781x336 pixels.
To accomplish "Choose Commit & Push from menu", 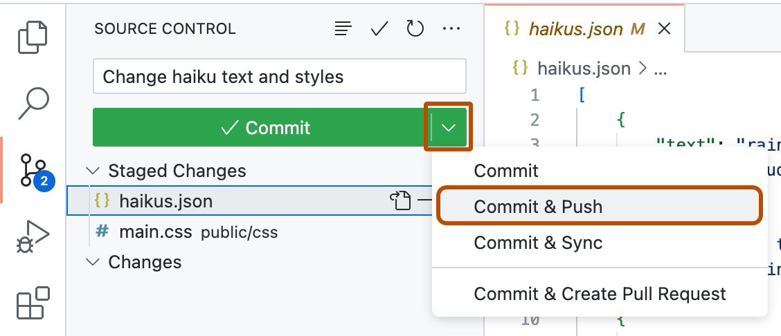I will pos(538,207).
